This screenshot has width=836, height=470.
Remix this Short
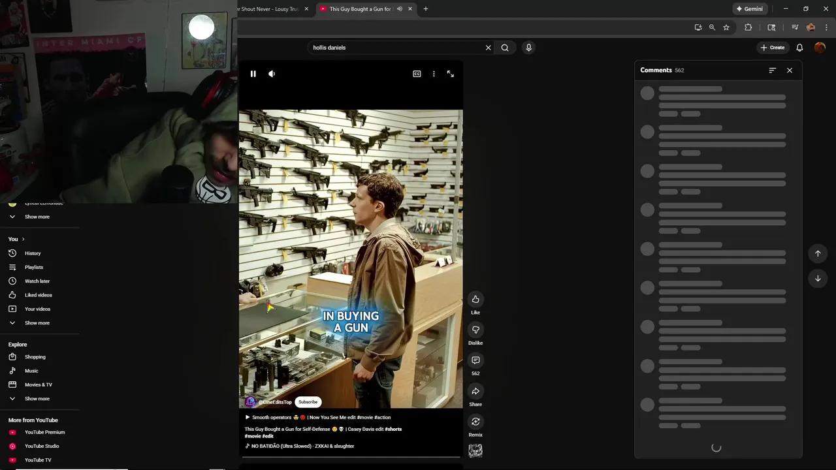point(475,422)
